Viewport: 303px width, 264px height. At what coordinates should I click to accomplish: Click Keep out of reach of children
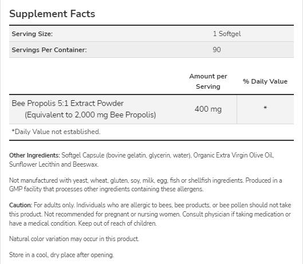click(117, 223)
